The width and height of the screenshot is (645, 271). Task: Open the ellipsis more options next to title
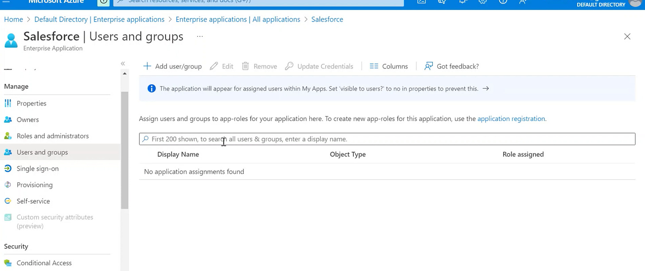(200, 36)
